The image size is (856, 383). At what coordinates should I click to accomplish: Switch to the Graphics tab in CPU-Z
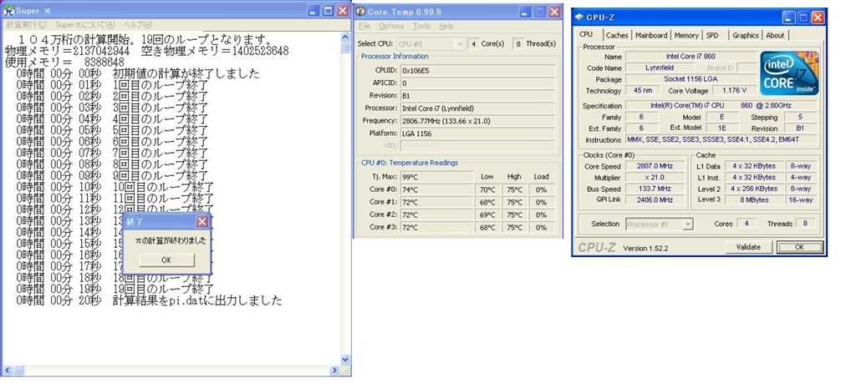pos(745,35)
